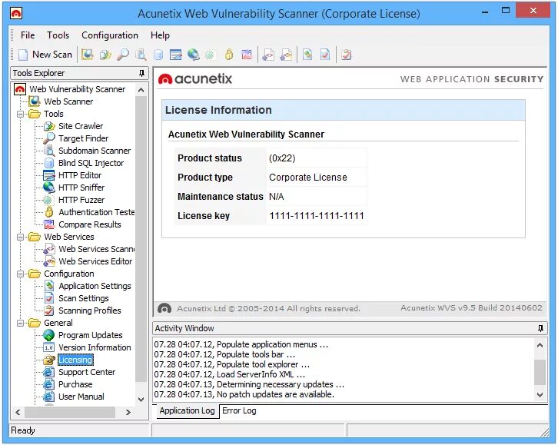Viewport: 558px width, 445px height.
Task: Switch to the Application Log tab
Action: point(188,410)
